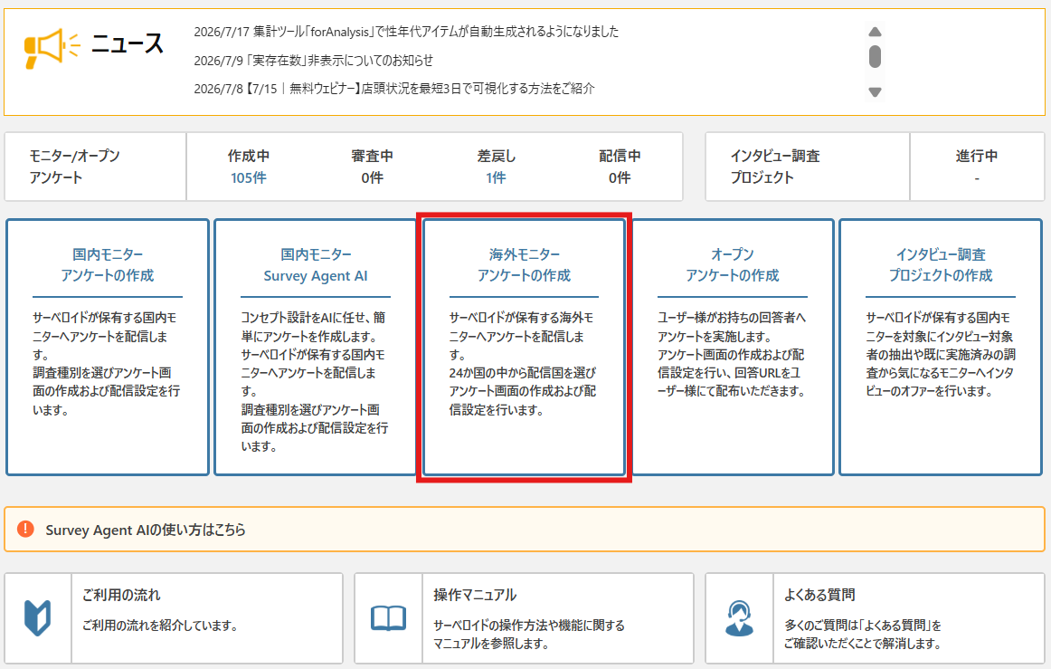Click the 審査中 column heading
Viewport: 1051px width, 669px height.
(372, 156)
